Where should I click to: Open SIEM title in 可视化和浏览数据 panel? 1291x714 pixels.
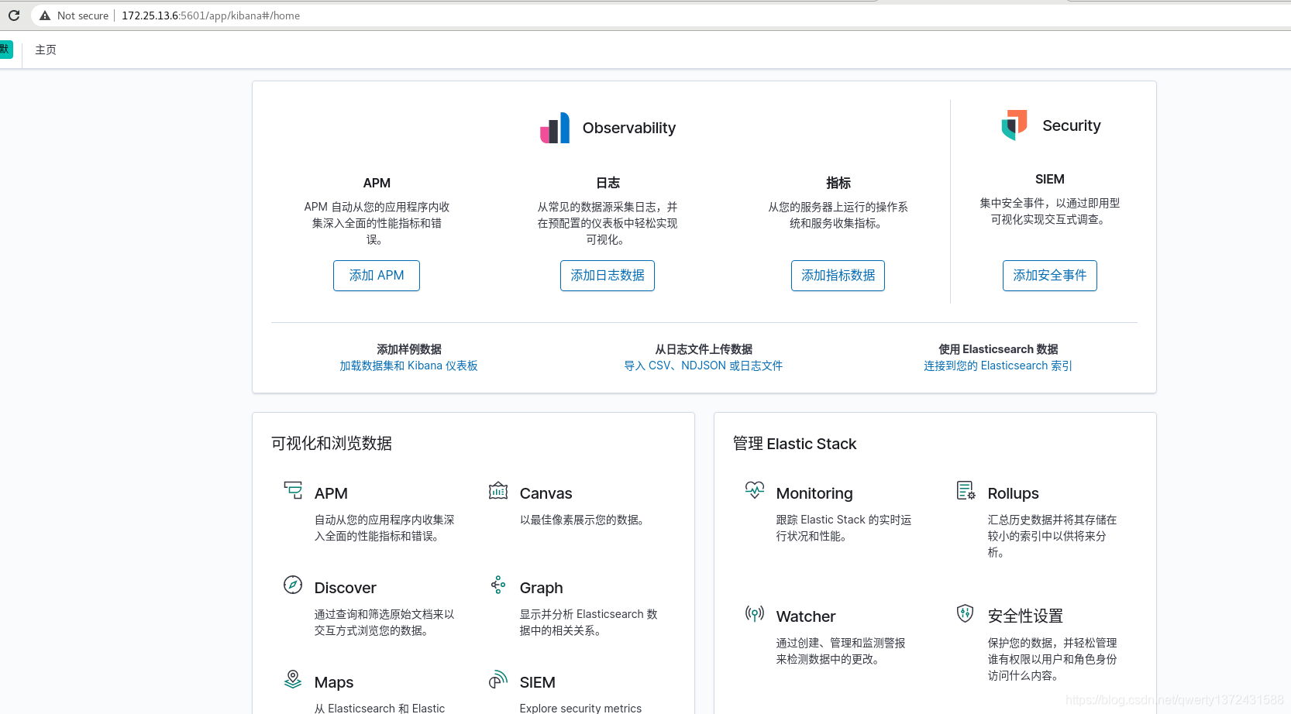(538, 682)
